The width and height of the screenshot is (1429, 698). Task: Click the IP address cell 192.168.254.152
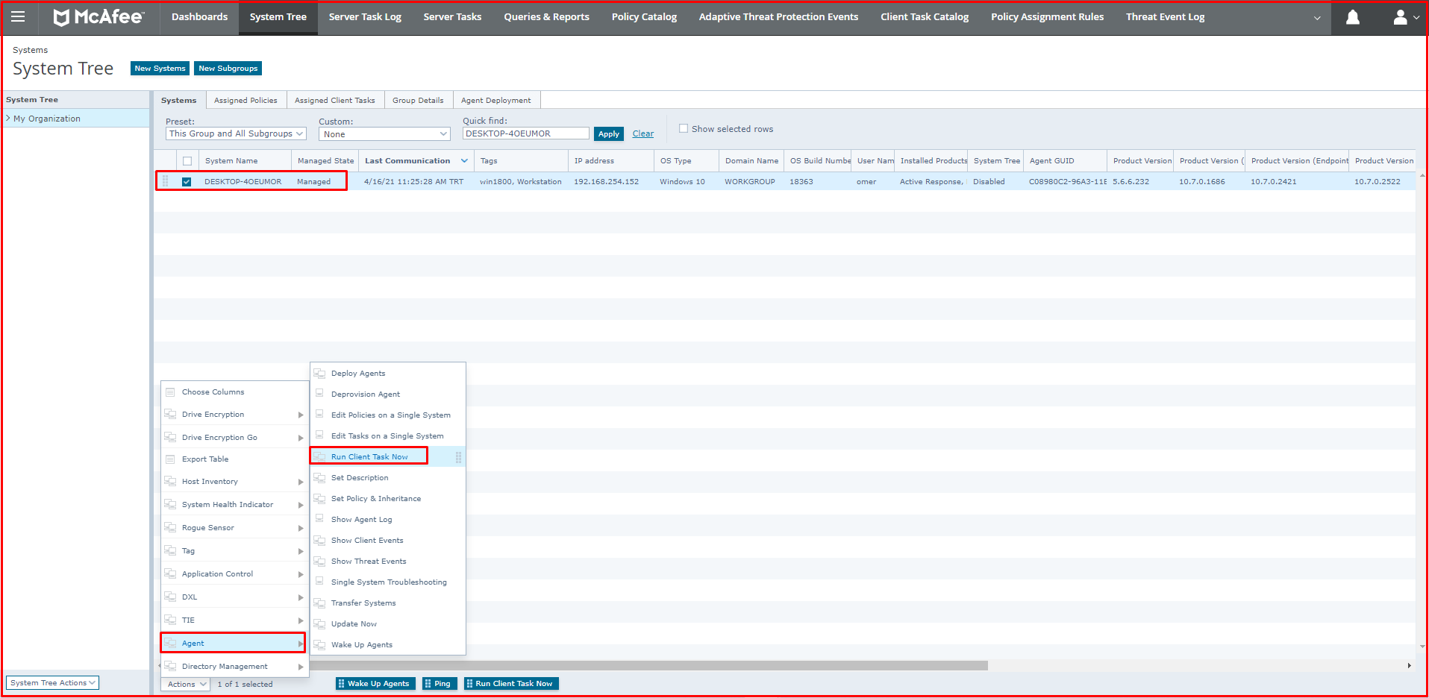606,182
